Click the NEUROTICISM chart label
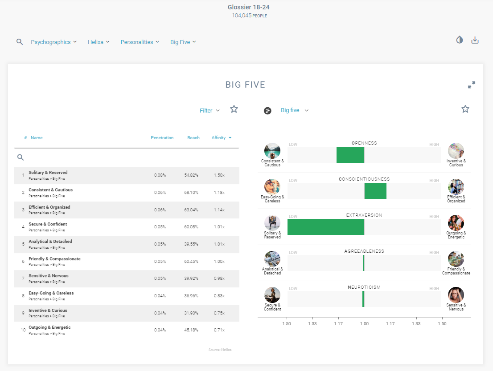 click(364, 287)
